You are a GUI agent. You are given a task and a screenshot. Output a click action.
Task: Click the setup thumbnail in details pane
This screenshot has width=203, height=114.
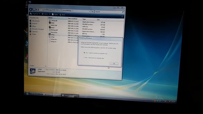(33, 71)
